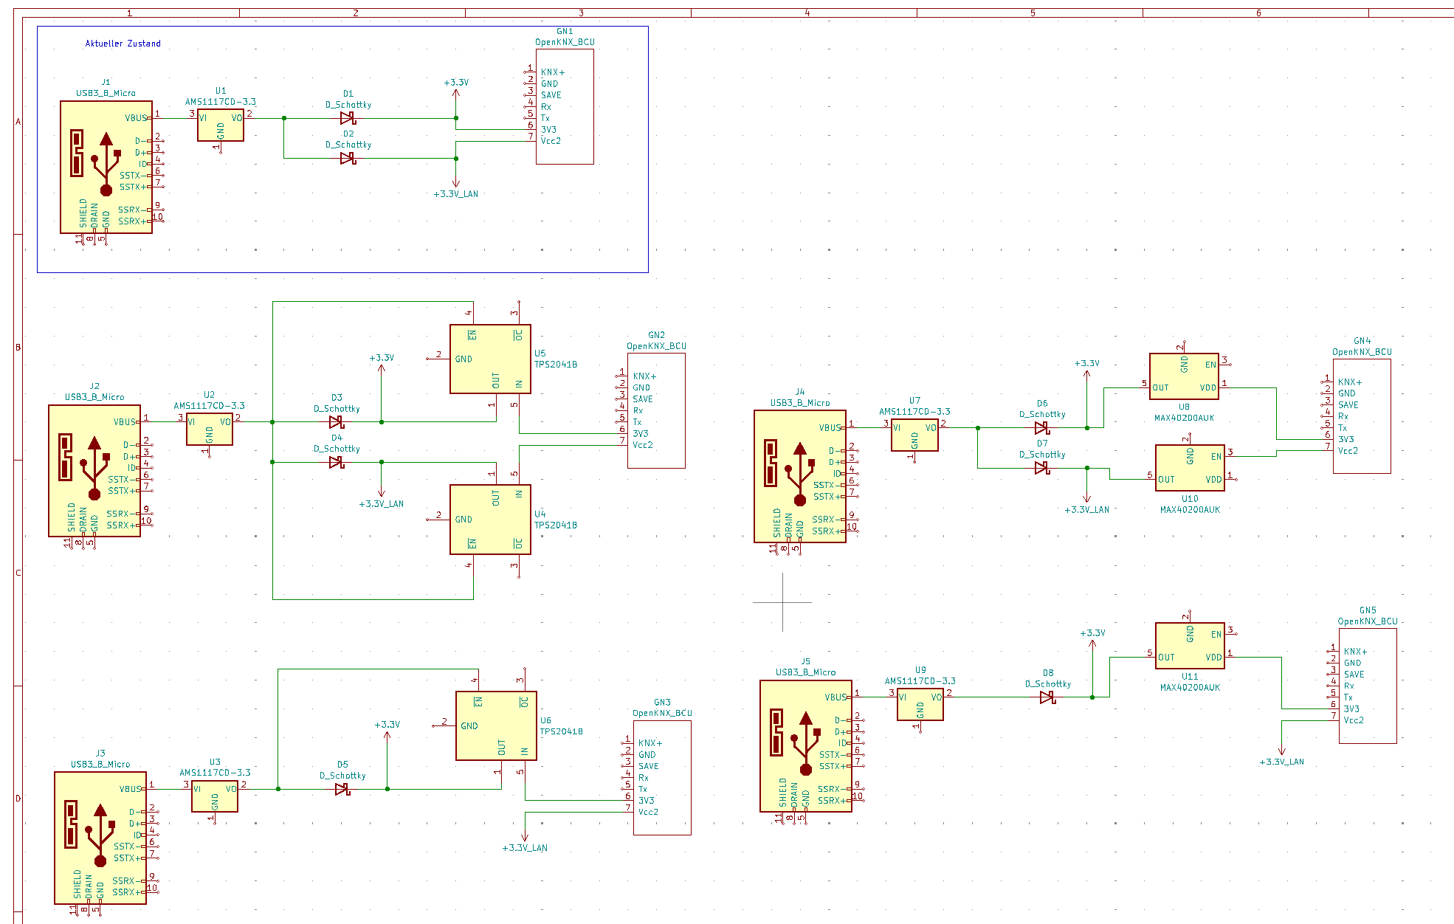Click the U5 TPS2041B switch component

point(489,359)
